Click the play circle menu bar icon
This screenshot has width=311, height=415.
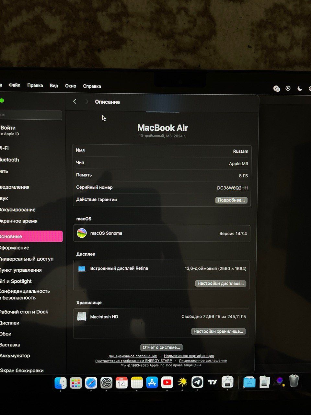coord(288,88)
